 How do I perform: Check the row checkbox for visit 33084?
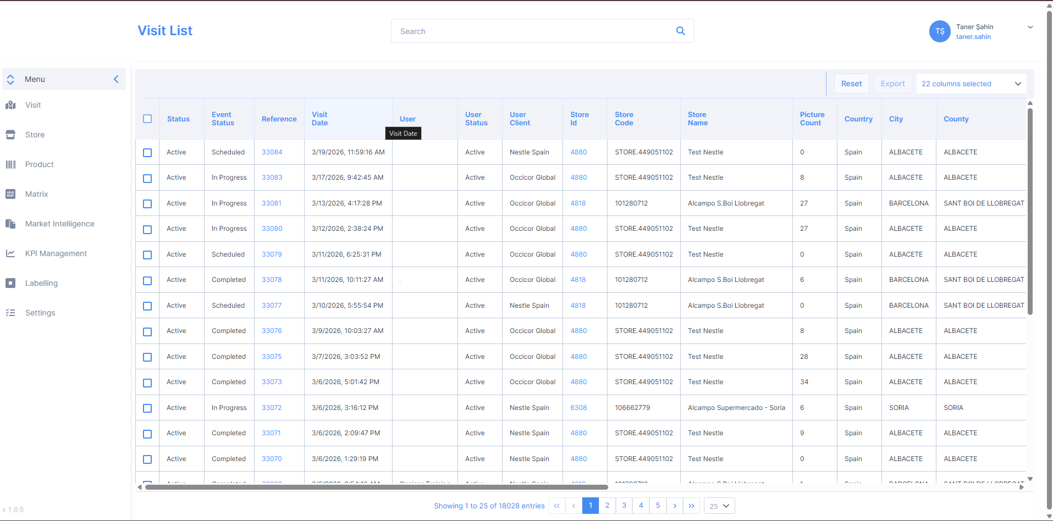pos(147,153)
